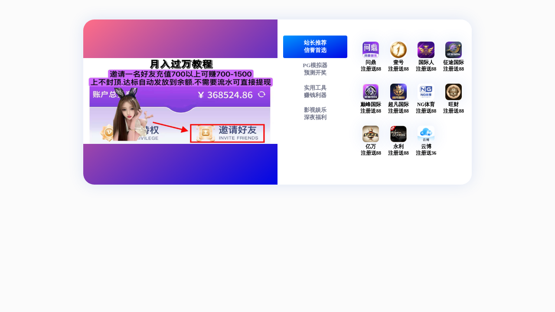Open the NG体育 icon
The width and height of the screenshot is (555, 312).
[x=426, y=92]
